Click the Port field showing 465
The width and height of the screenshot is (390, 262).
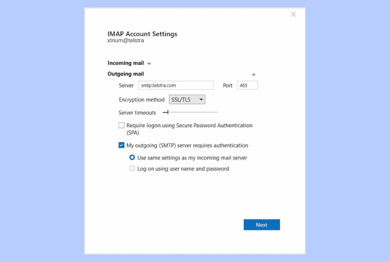[247, 86]
